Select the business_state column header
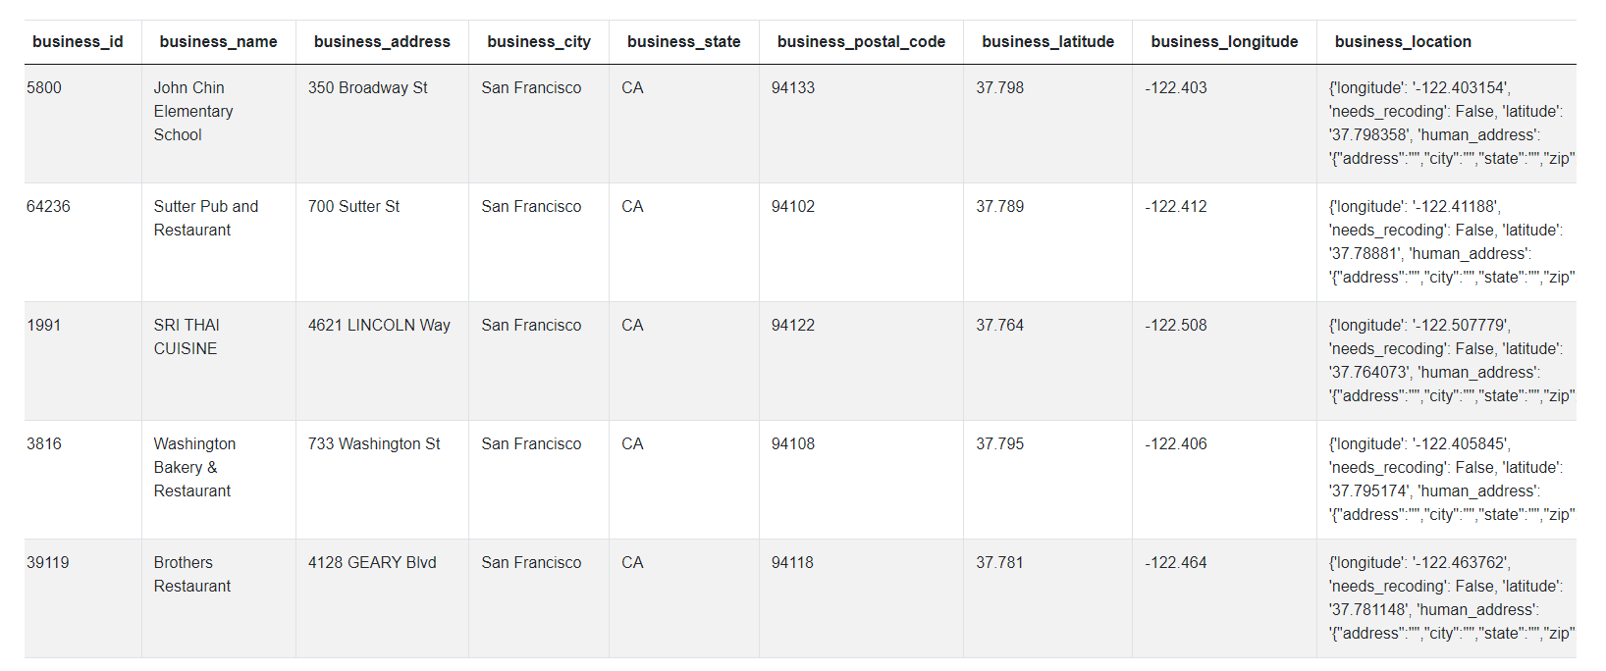The width and height of the screenshot is (1606, 671). coord(683,41)
